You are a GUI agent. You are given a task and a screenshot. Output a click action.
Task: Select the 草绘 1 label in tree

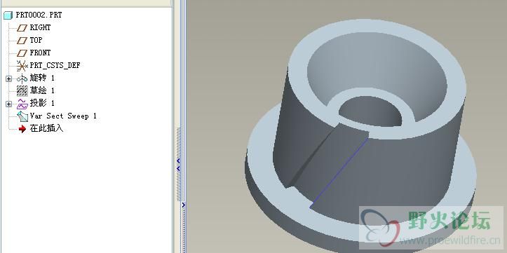tap(42, 90)
